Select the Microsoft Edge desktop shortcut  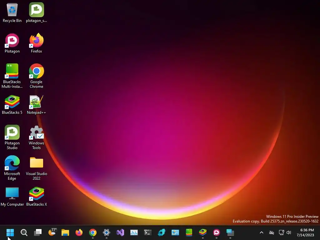click(x=12, y=168)
